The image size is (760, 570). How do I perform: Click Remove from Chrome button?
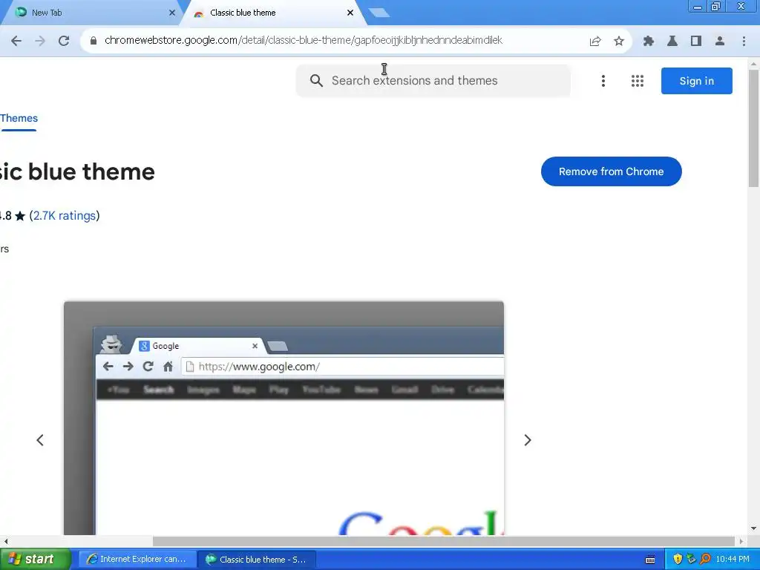coord(612,171)
